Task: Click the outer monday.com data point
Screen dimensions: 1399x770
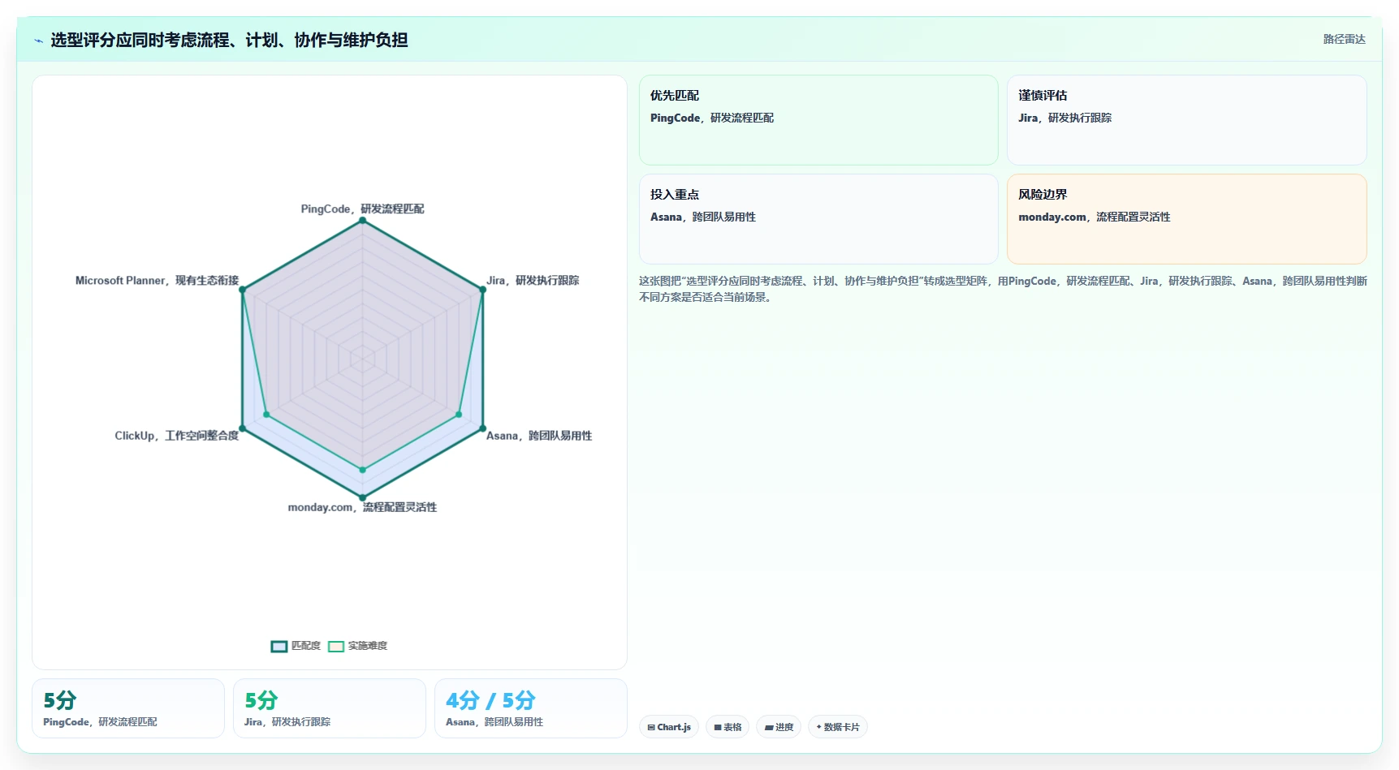Action: point(362,497)
